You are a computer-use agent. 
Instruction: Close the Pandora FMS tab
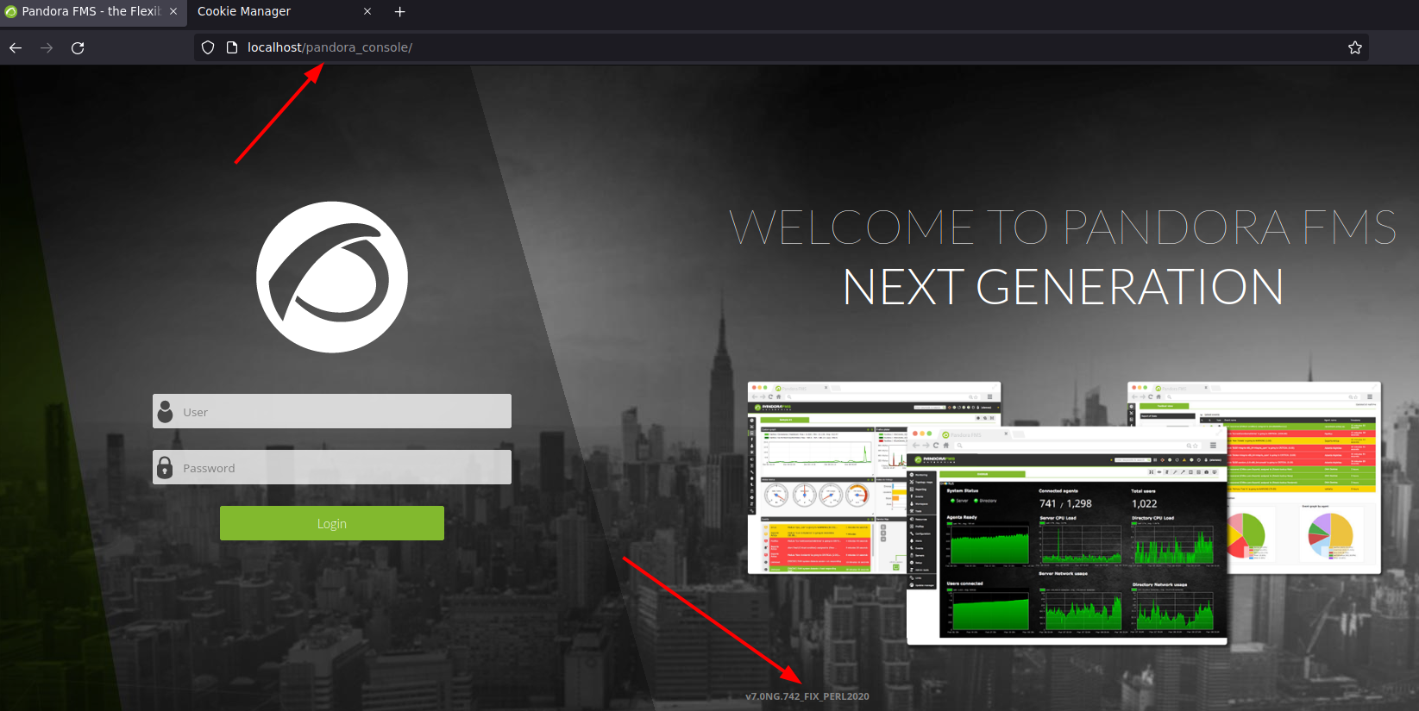coord(173,11)
